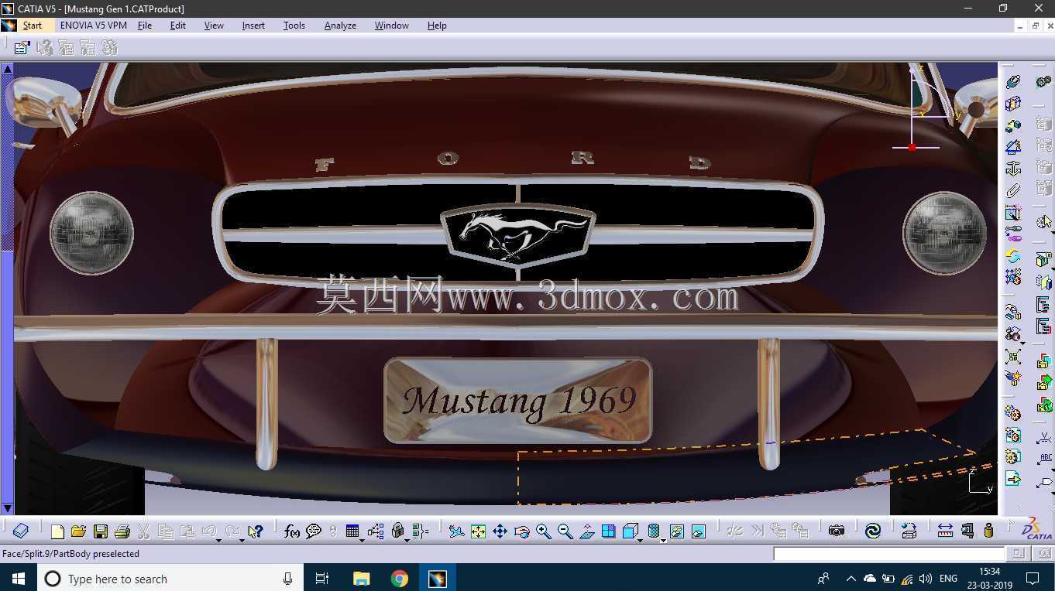Viewport: 1055px width, 591px height.
Task: Expand the Isometric View cube dropdown
Action: pyautogui.click(x=640, y=539)
